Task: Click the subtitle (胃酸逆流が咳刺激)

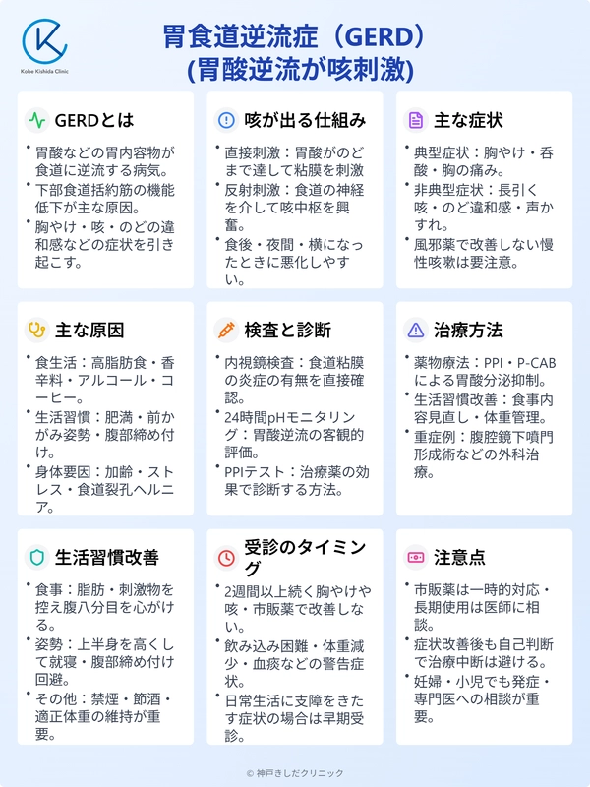Action: click(x=295, y=71)
